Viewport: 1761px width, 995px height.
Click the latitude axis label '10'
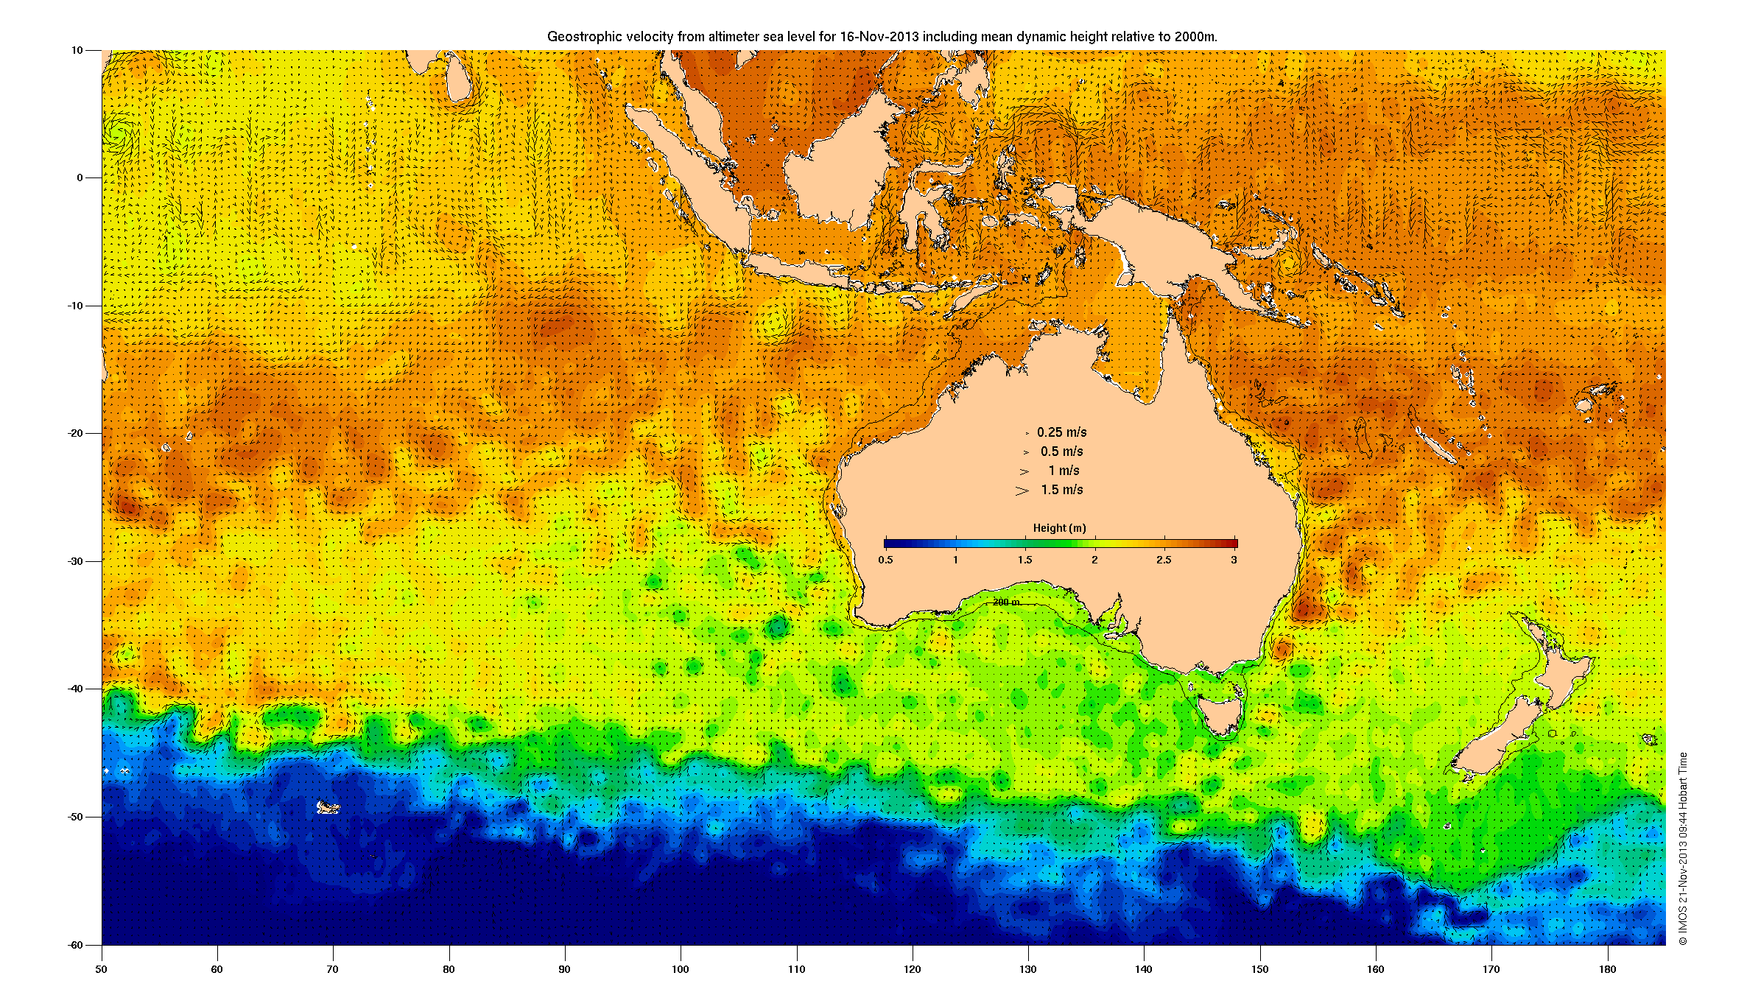(x=77, y=50)
